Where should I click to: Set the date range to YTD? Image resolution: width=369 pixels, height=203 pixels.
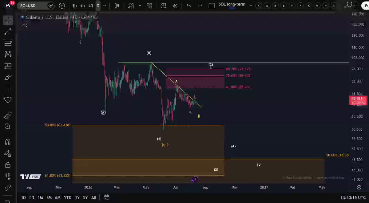click(67, 197)
